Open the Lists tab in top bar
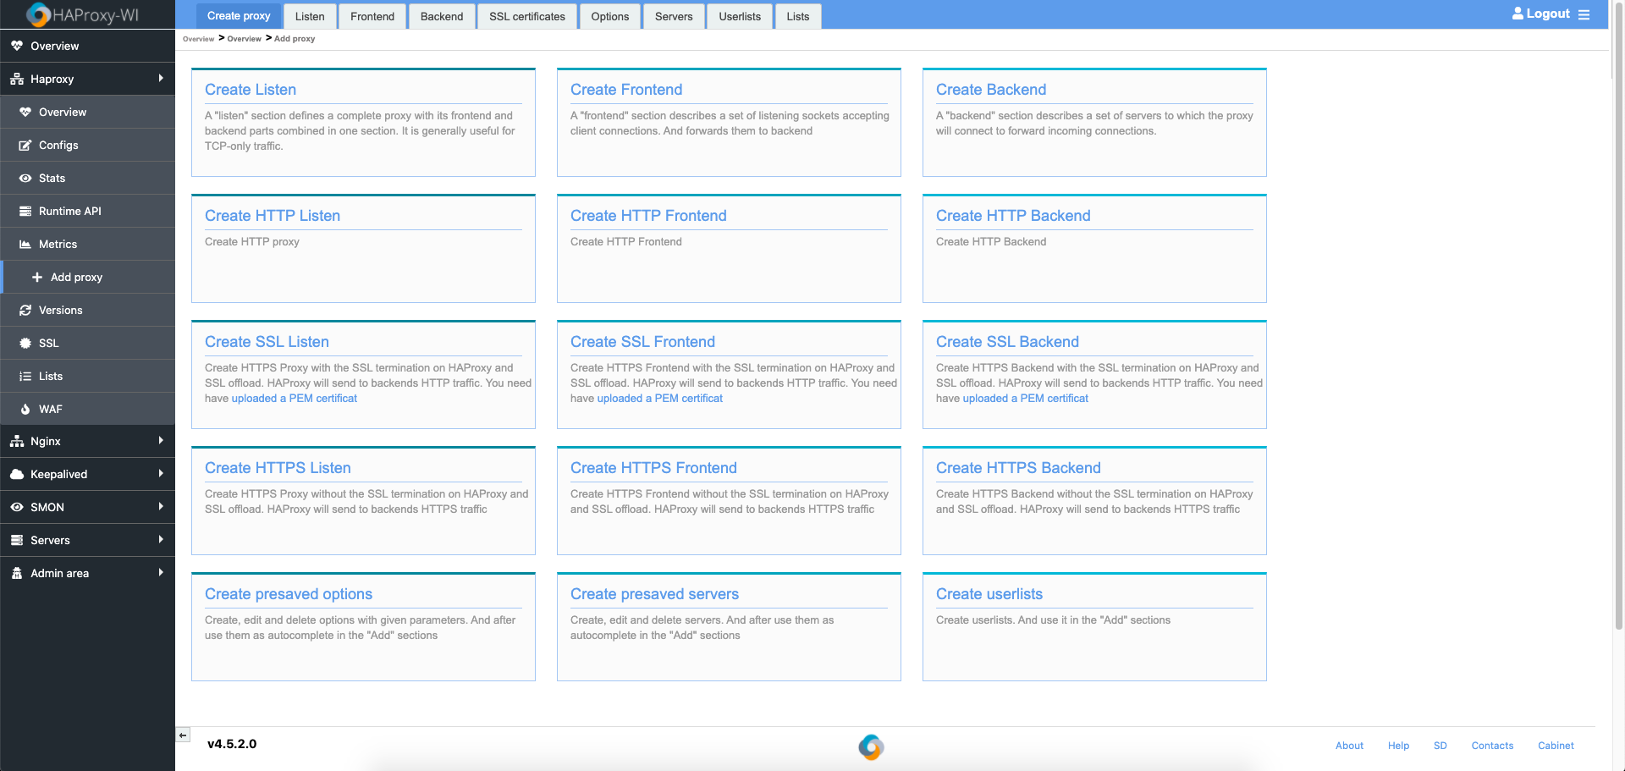Screen dimensions: 1625x771 pos(798,16)
